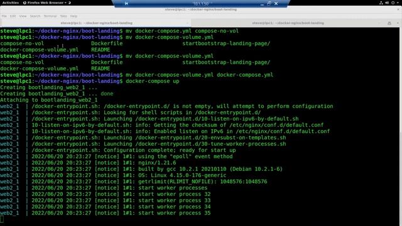
Task: Click the first 'startbootstrap-landing-page/' entry
Action: (226, 43)
